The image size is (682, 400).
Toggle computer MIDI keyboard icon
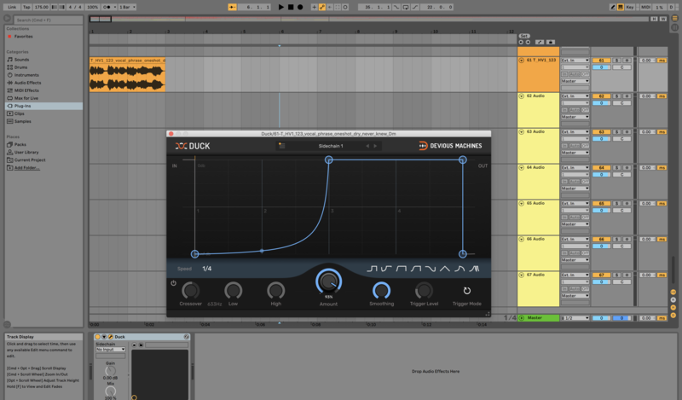pos(621,7)
